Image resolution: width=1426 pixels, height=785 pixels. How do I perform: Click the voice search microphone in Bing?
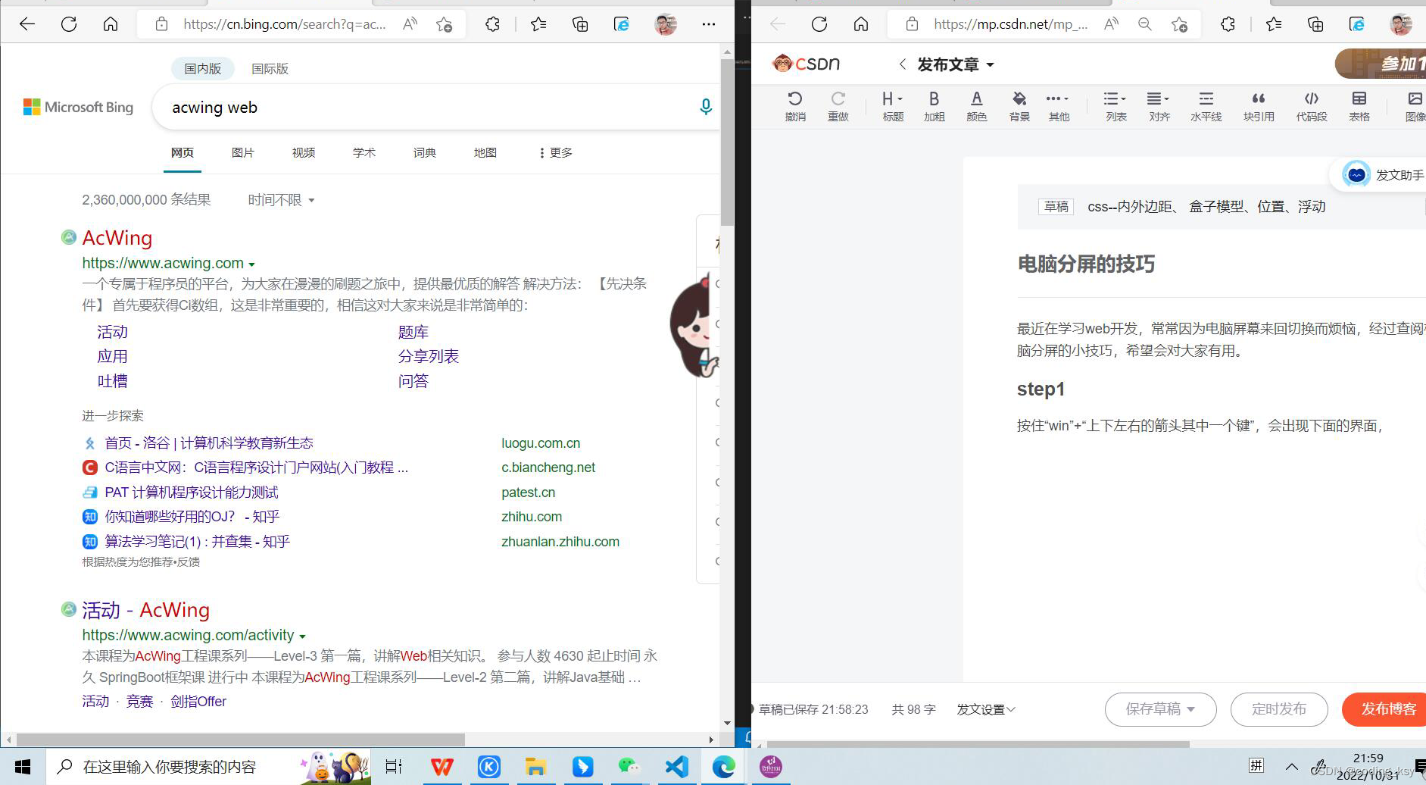[705, 108]
